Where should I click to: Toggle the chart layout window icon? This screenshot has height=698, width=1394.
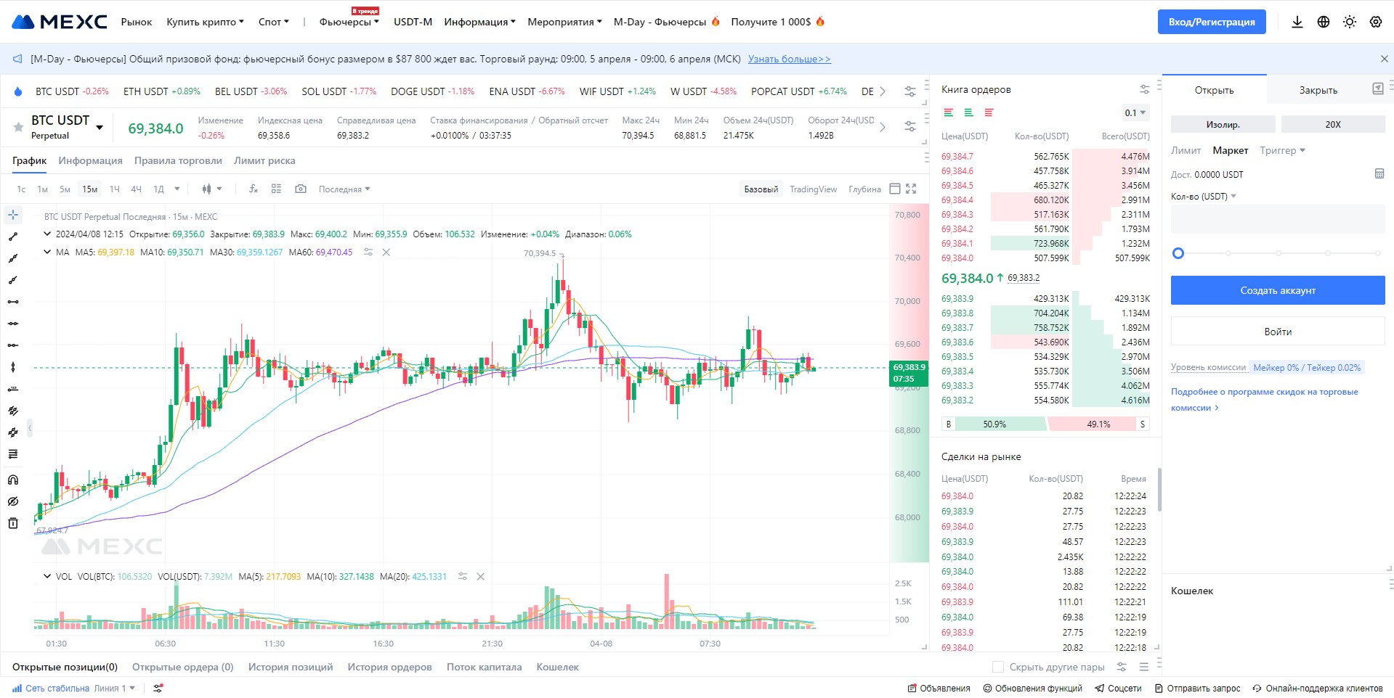pyautogui.click(x=895, y=189)
